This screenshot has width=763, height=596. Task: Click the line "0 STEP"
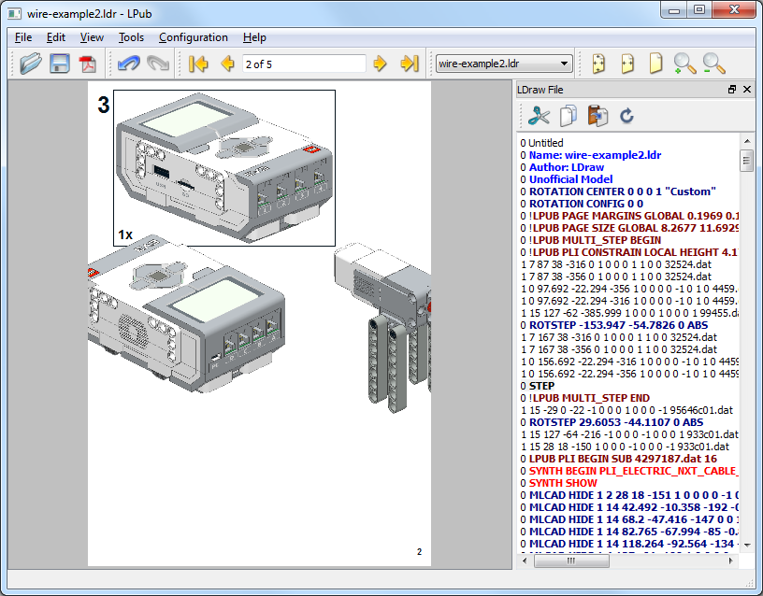point(538,386)
